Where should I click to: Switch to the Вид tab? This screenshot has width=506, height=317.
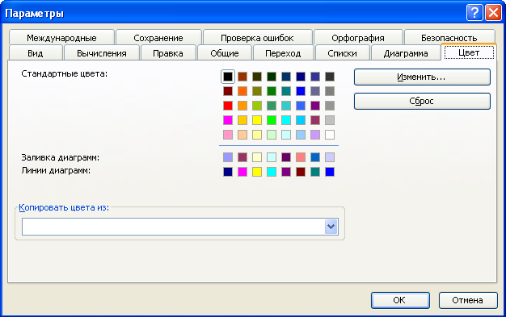tap(36, 53)
